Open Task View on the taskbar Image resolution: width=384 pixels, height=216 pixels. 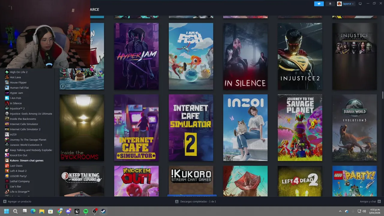pyautogui.click(x=25, y=211)
